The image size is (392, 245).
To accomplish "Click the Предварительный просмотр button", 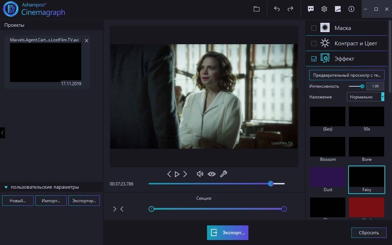I will 347,75.
